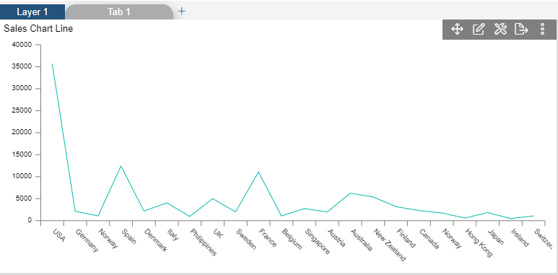Click the Canada axis label
Image resolution: width=558 pixels, height=275 pixels.
(x=430, y=239)
